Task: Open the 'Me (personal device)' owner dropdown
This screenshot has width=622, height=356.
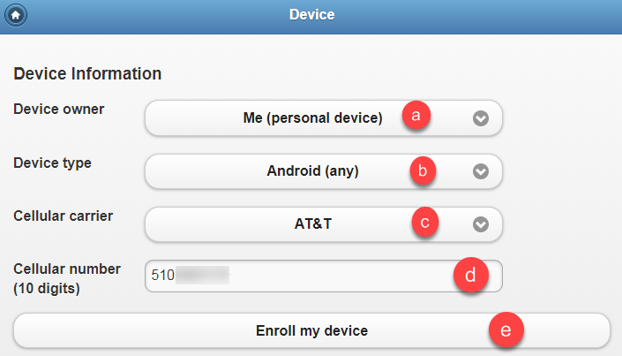Action: [313, 118]
